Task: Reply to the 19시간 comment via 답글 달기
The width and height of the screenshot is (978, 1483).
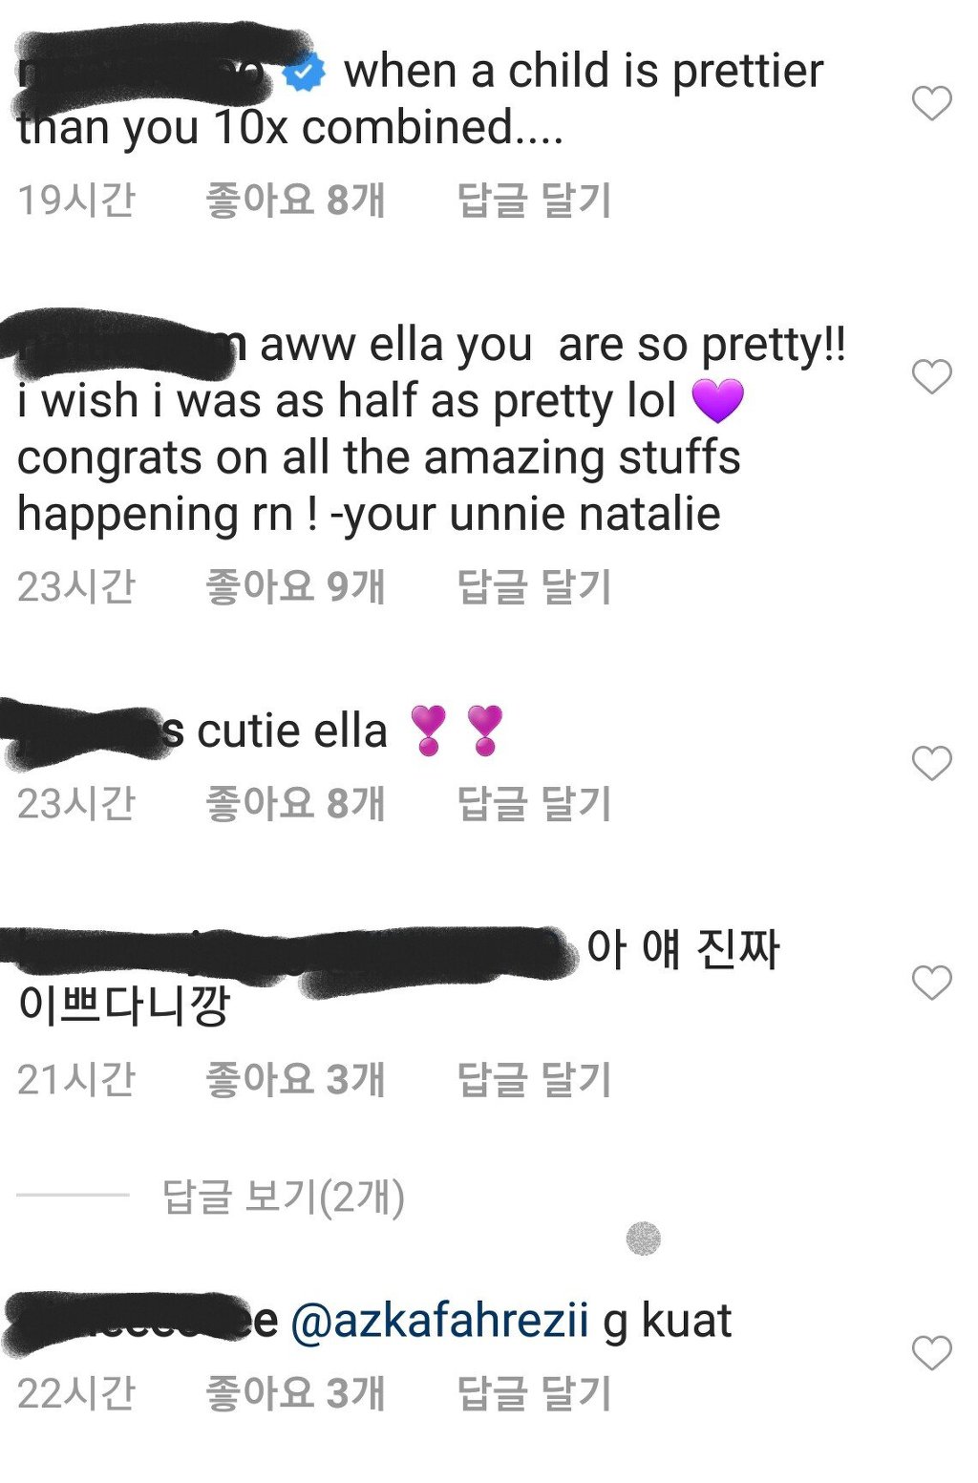Action: click(x=534, y=201)
